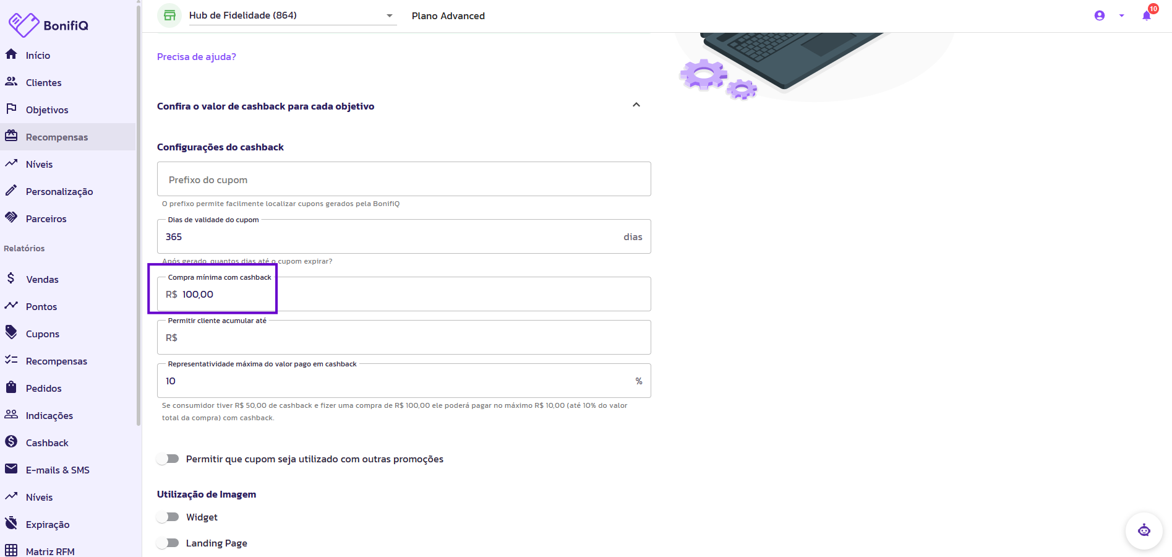This screenshot has height=557, width=1172.
Task: Open Cupons report link
Action: (x=67, y=334)
